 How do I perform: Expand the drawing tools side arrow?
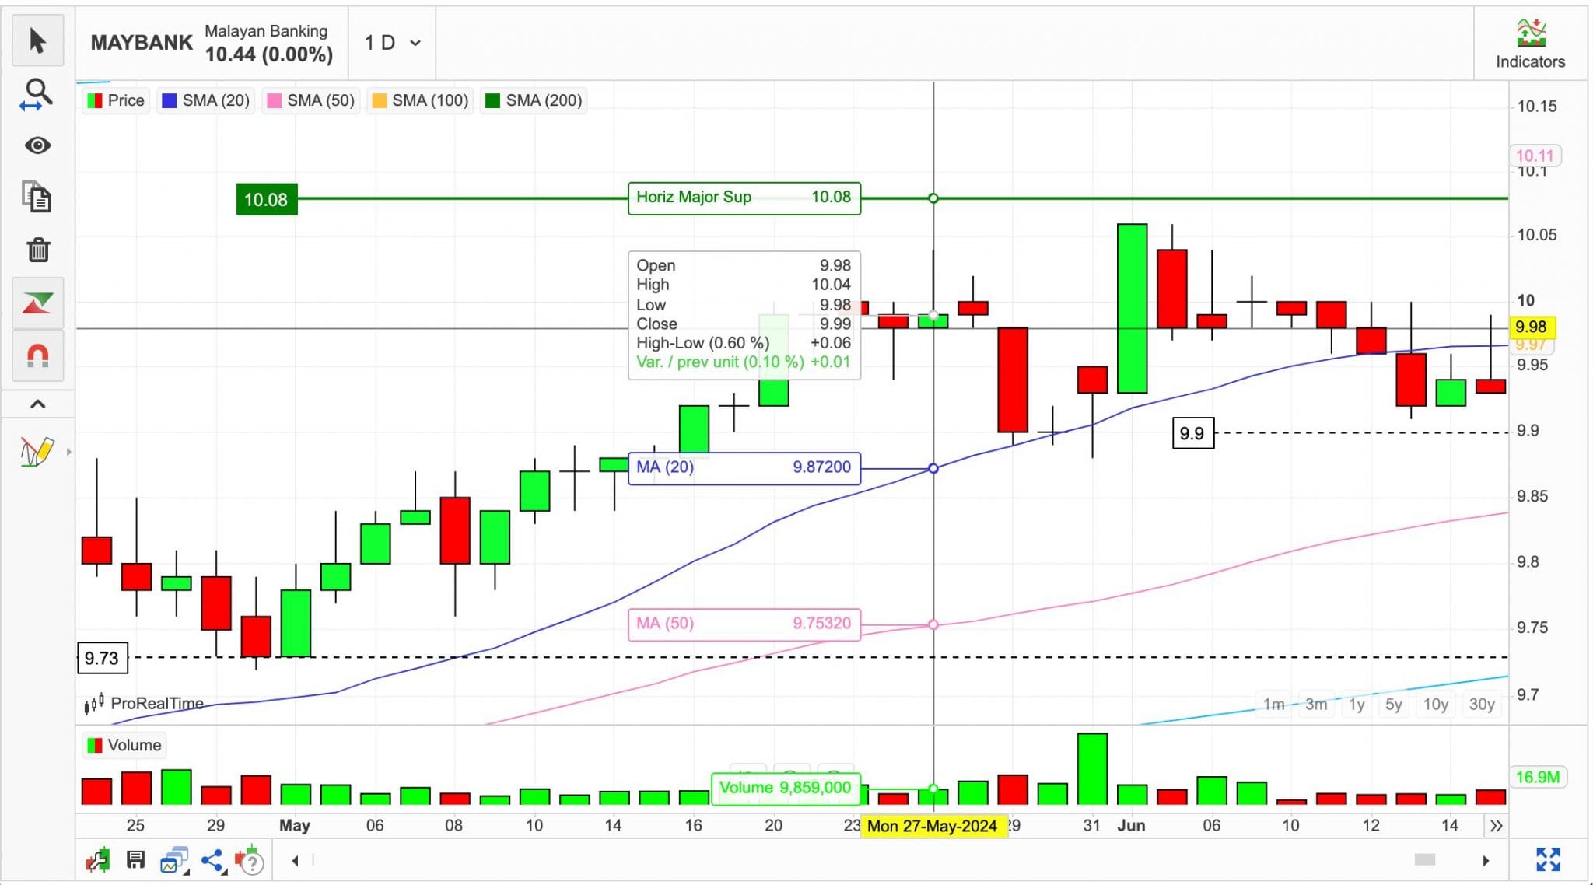[69, 451]
